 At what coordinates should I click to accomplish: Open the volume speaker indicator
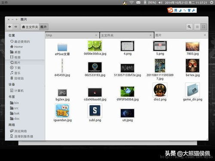click(x=160, y=3)
